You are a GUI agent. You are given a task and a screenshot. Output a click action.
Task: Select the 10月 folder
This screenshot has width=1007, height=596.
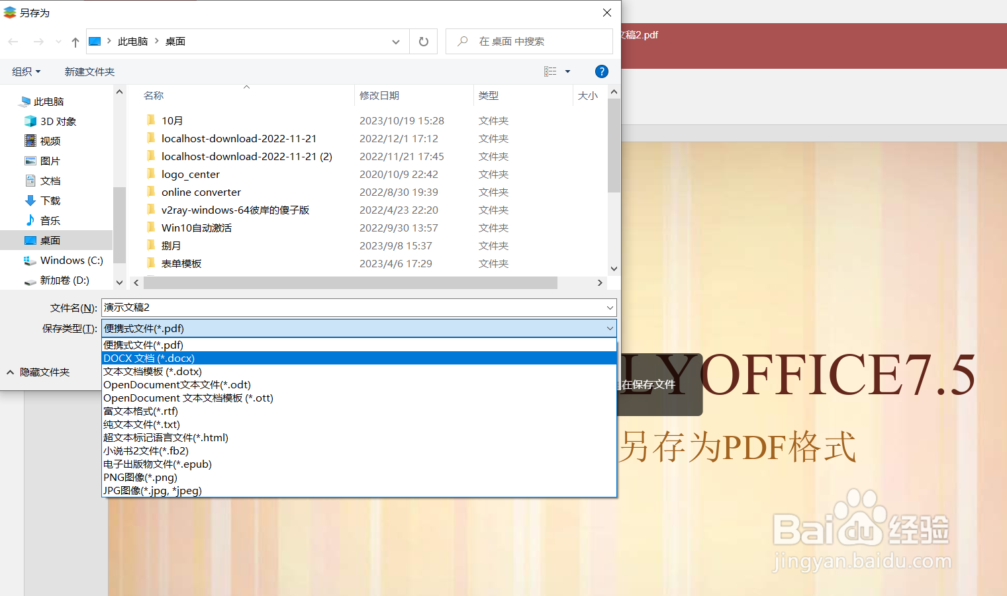(172, 120)
